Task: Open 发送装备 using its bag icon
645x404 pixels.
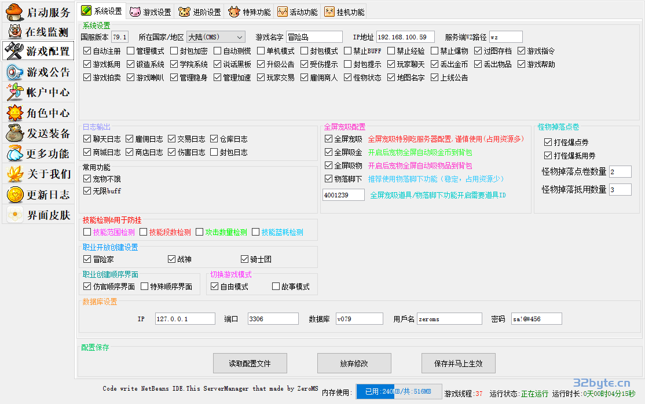Action: coord(14,134)
